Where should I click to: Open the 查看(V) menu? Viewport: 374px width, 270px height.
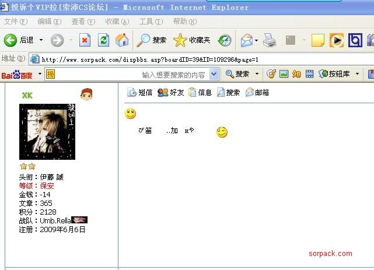pos(83,22)
